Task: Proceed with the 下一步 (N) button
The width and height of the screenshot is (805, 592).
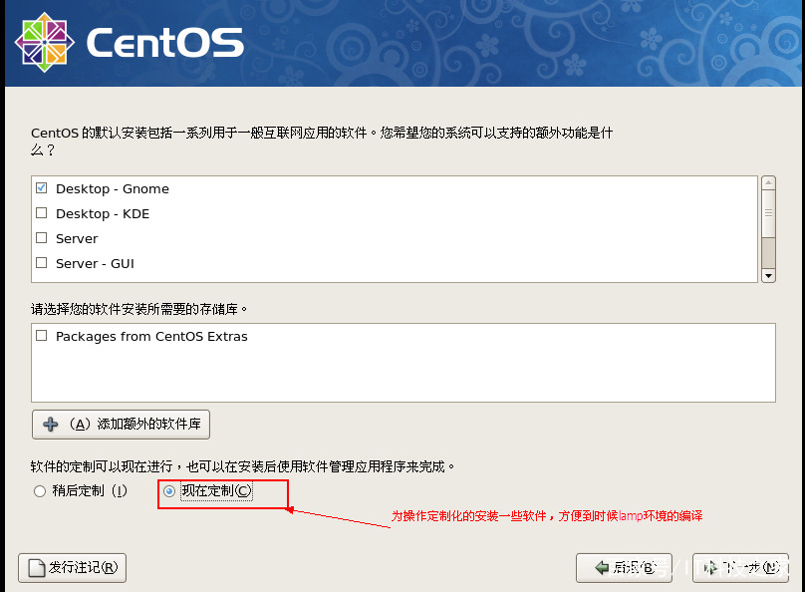Action: (740, 568)
